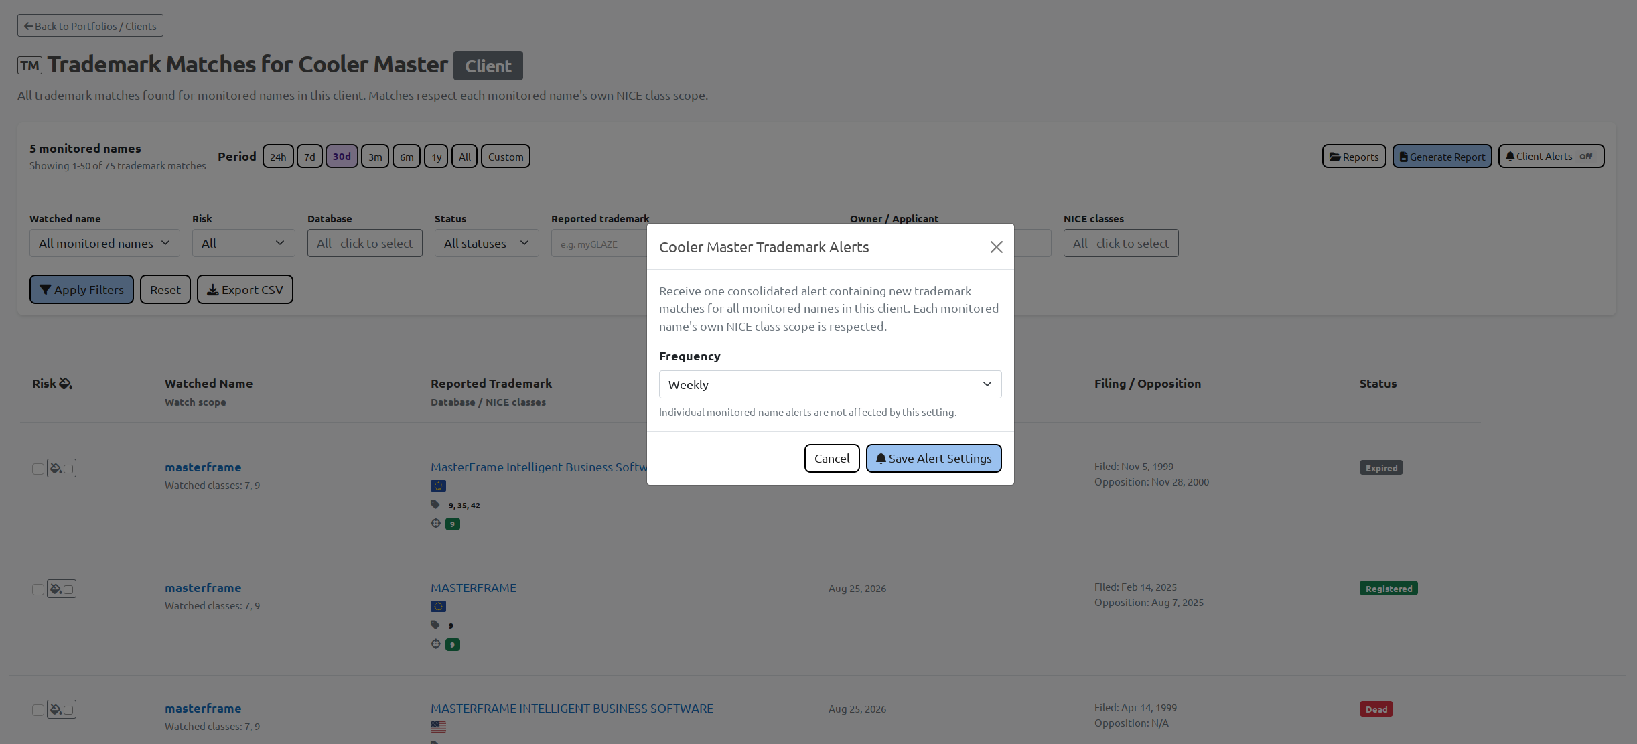The width and height of the screenshot is (1637, 744).
Task: Select the 6m period filter
Action: (407, 157)
